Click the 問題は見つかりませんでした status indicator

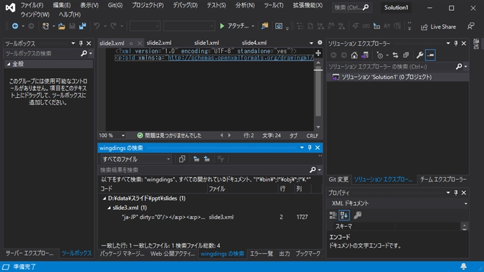point(169,135)
